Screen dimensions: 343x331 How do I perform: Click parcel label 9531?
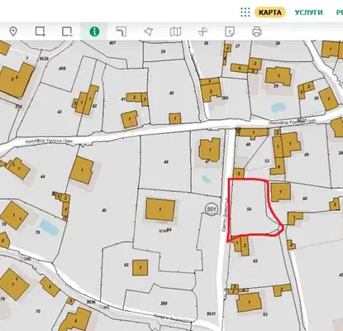tap(211, 314)
